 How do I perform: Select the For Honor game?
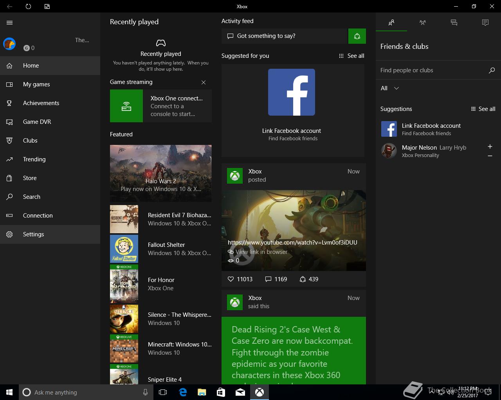(x=161, y=284)
